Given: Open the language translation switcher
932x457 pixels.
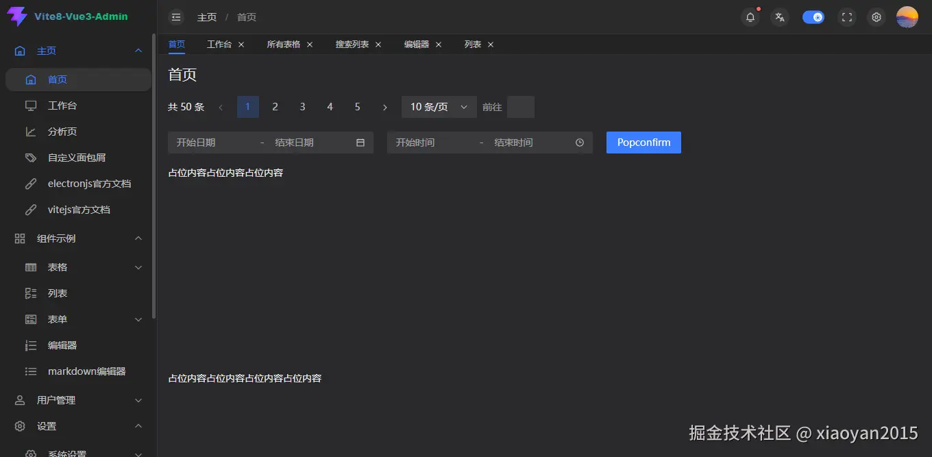Looking at the screenshot, I should pyautogui.click(x=779, y=17).
